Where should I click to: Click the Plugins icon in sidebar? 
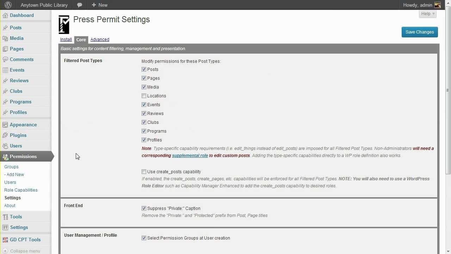[5, 135]
